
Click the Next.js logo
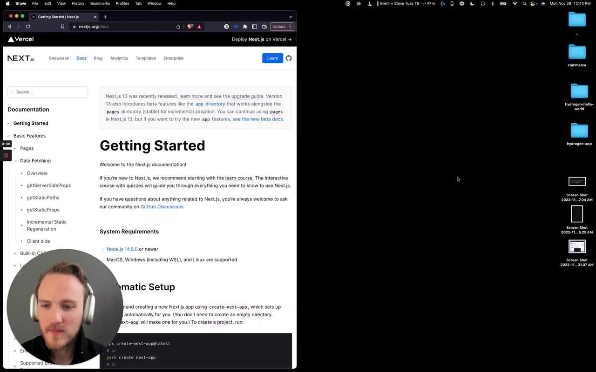pos(21,58)
